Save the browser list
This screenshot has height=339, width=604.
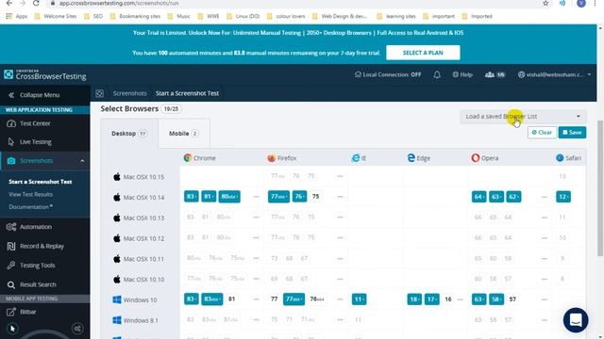click(572, 132)
